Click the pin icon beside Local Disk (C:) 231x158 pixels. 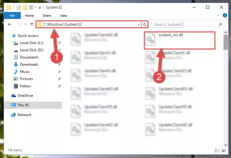point(59,43)
